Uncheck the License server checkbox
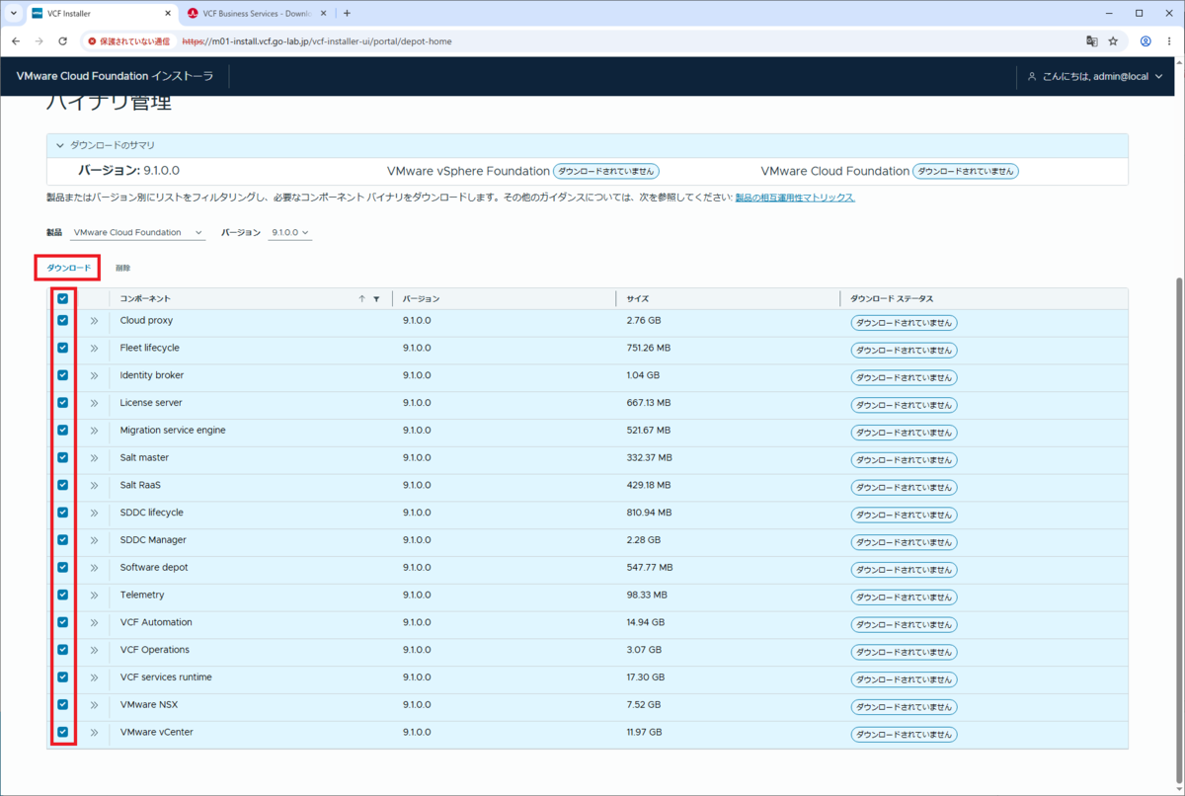The width and height of the screenshot is (1185, 796). [62, 403]
